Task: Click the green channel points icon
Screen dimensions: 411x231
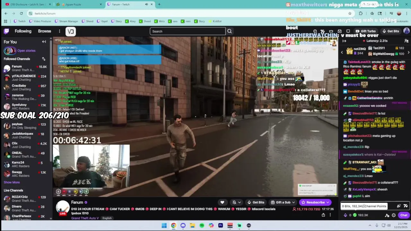Action: pyautogui.click(x=355, y=215)
